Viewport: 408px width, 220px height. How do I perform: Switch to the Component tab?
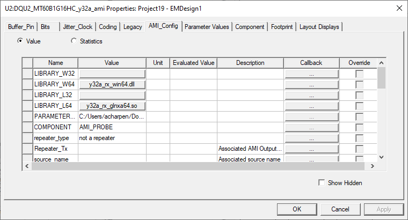(250, 27)
